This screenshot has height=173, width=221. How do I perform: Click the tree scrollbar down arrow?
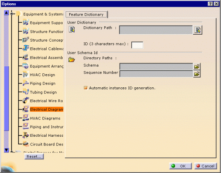coord(6,150)
